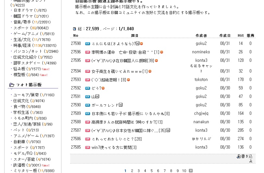Click the JP flag icon beside win7 post
Image resolution: width=264 pixels, height=173 pixels.
point(87,147)
